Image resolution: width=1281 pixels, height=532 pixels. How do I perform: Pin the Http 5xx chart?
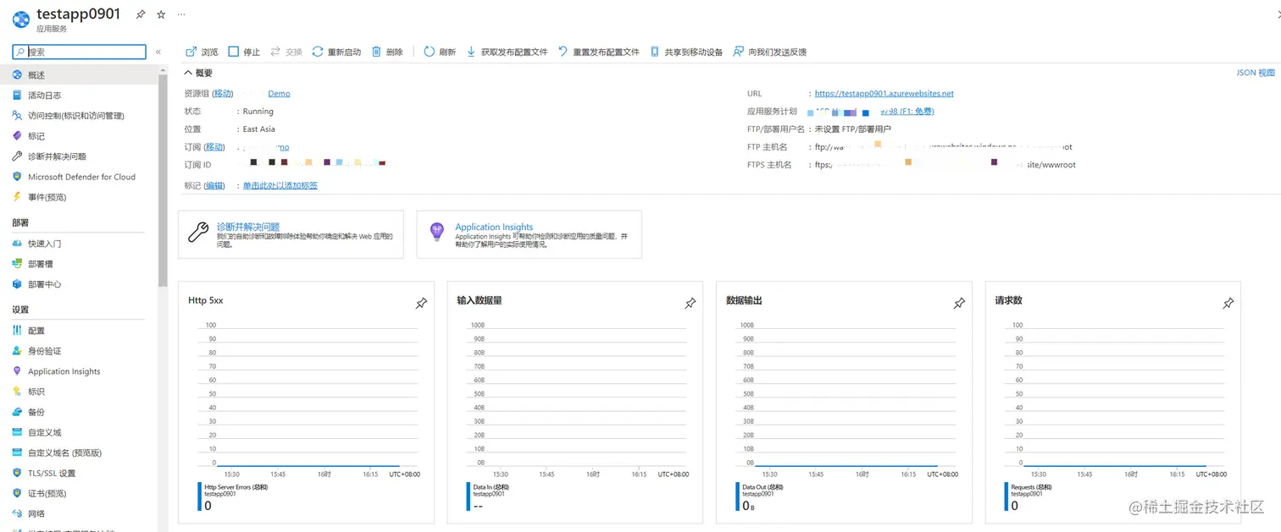421,304
